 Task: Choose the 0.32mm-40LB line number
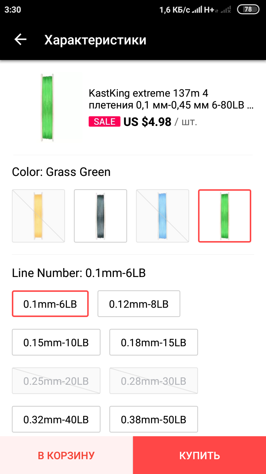tap(56, 420)
